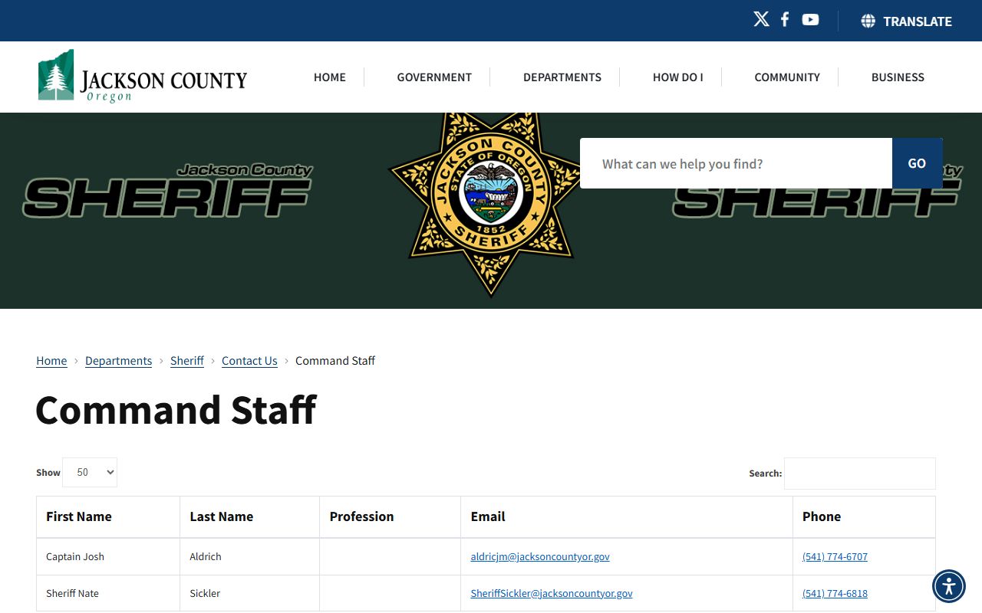982x613 pixels.
Task: Sort by Email column header
Action: click(x=627, y=516)
